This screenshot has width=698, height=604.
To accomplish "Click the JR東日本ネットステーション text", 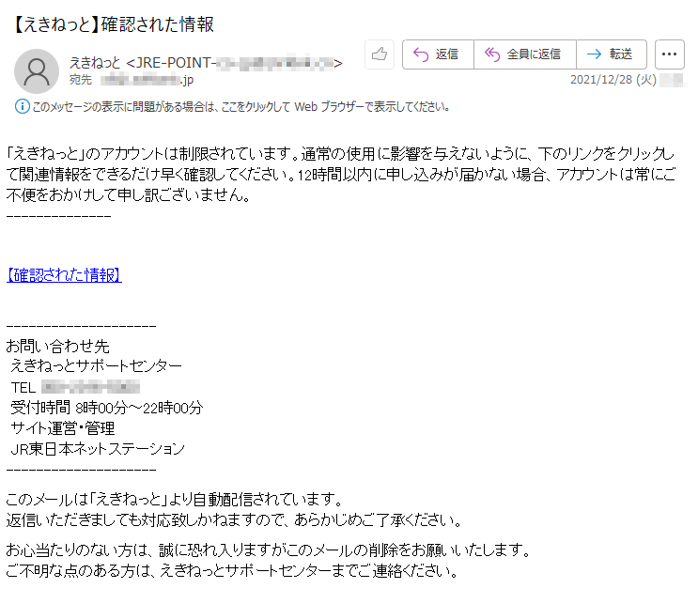I will pyautogui.click(x=98, y=449).
